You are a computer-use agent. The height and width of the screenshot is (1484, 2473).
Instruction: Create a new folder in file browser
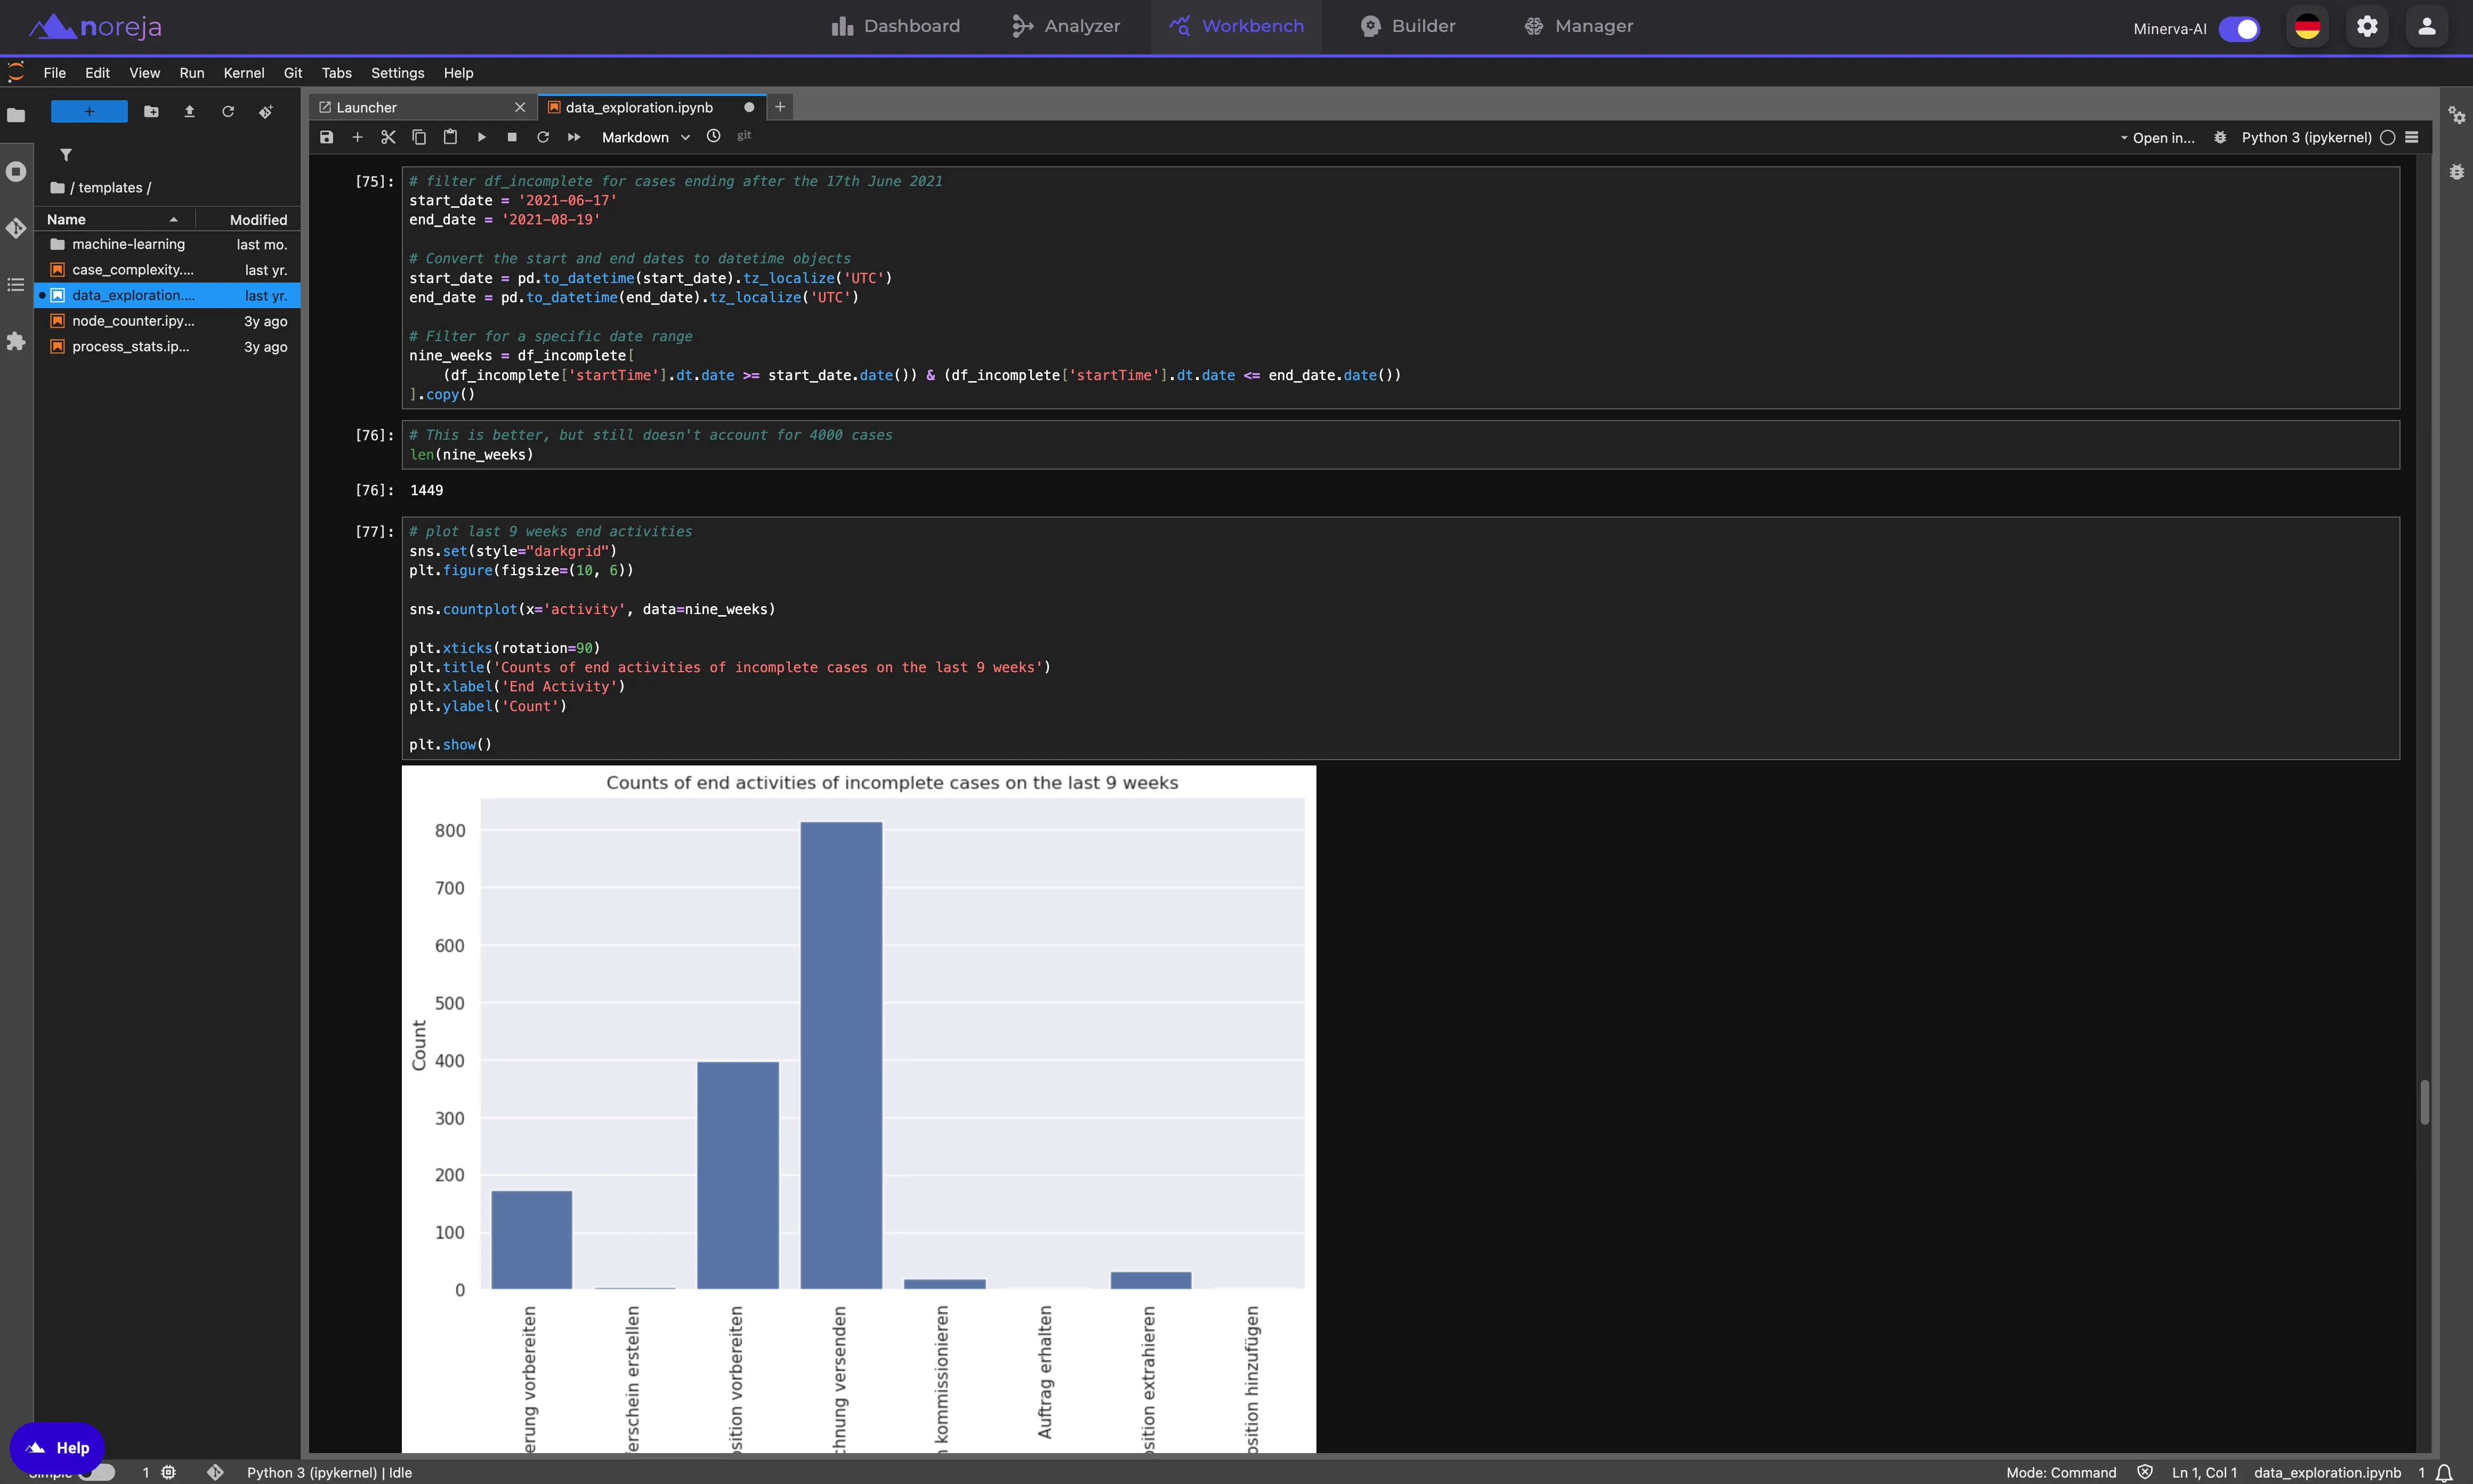coord(151,111)
